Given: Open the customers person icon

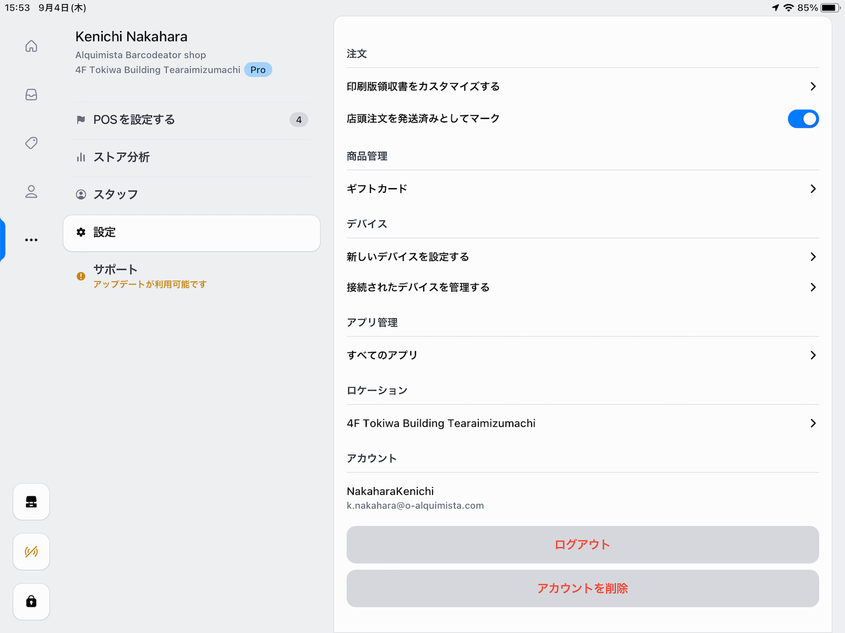Looking at the screenshot, I should 31,192.
